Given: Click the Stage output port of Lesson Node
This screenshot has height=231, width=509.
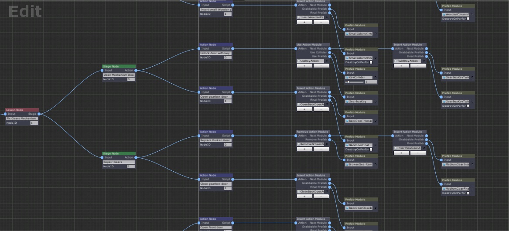Looking at the screenshot, I should point(39,114).
